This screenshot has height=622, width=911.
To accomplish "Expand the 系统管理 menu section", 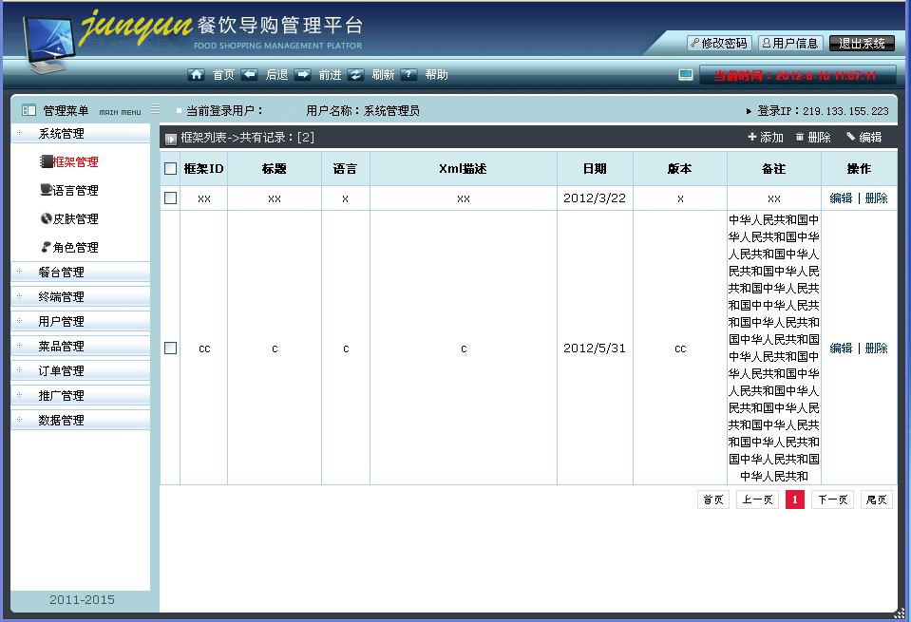I will pyautogui.click(x=80, y=134).
